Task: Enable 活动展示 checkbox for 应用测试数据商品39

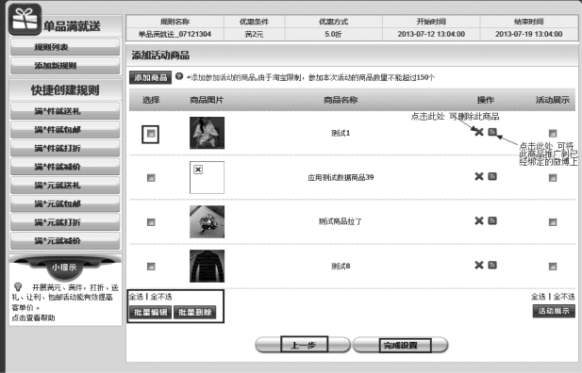Action: point(553,178)
